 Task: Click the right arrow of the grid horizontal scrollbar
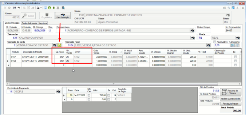point(240,84)
